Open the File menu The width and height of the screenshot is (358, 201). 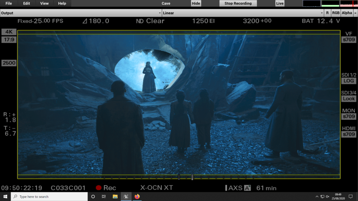pyautogui.click(x=9, y=3)
